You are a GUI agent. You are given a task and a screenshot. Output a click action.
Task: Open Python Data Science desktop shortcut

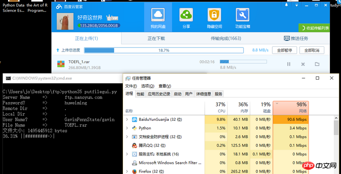(14, 6)
